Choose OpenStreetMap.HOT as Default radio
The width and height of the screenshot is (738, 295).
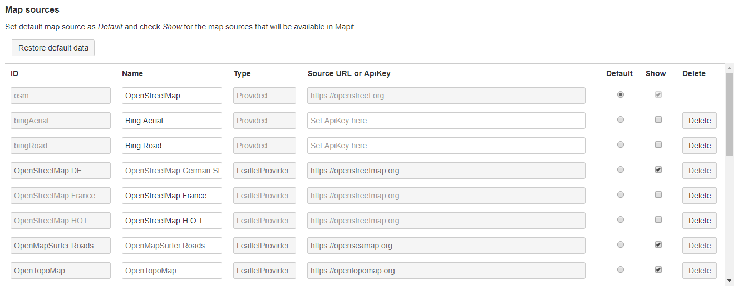[621, 220]
